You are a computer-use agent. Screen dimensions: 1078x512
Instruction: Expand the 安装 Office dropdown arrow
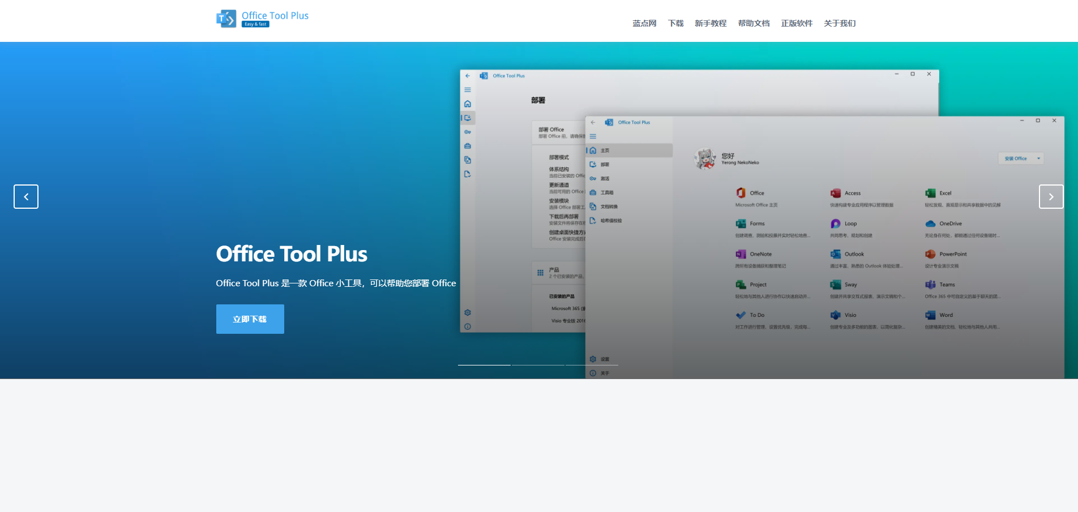[x=1038, y=158]
